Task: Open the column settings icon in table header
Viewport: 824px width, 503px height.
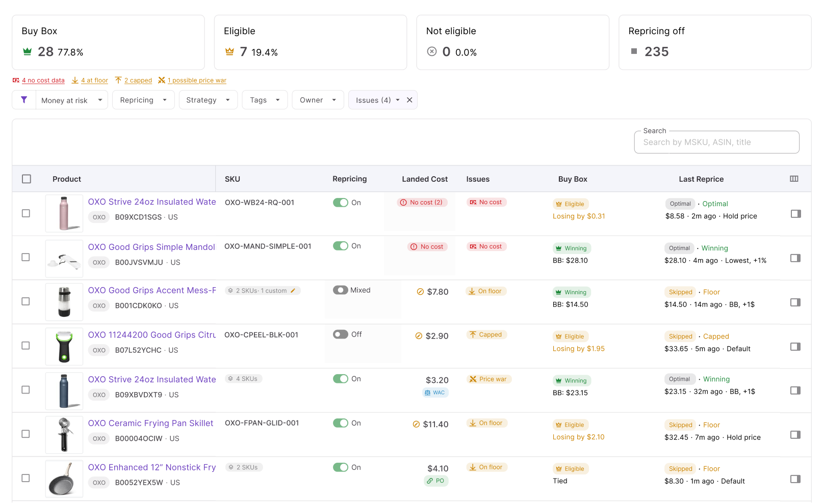Action: click(x=794, y=179)
